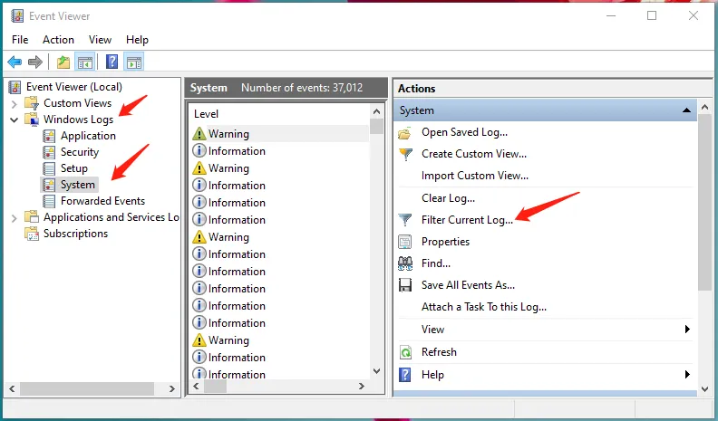This screenshot has height=421, width=718.
Task: Click the Back arrow toolbar icon
Action: pyautogui.click(x=15, y=62)
